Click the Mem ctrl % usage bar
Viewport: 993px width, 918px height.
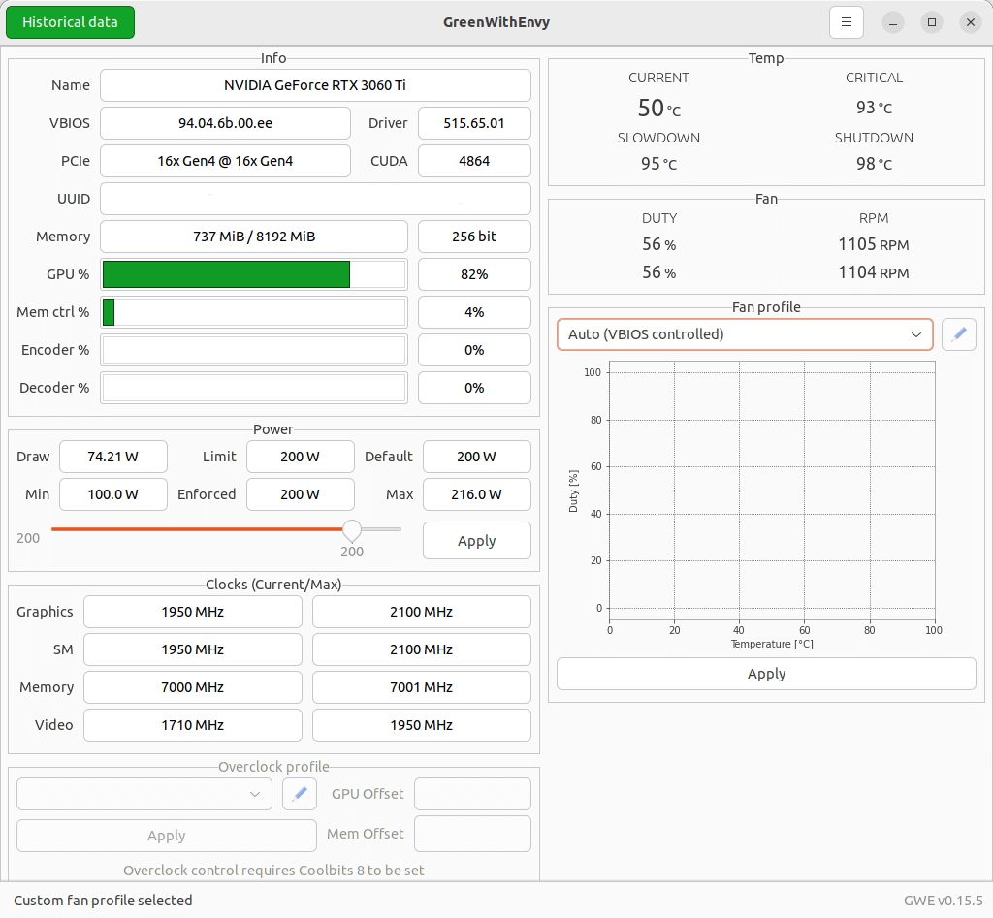[254, 312]
